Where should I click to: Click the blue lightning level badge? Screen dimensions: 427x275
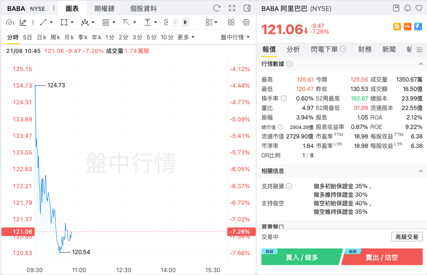pos(418,27)
